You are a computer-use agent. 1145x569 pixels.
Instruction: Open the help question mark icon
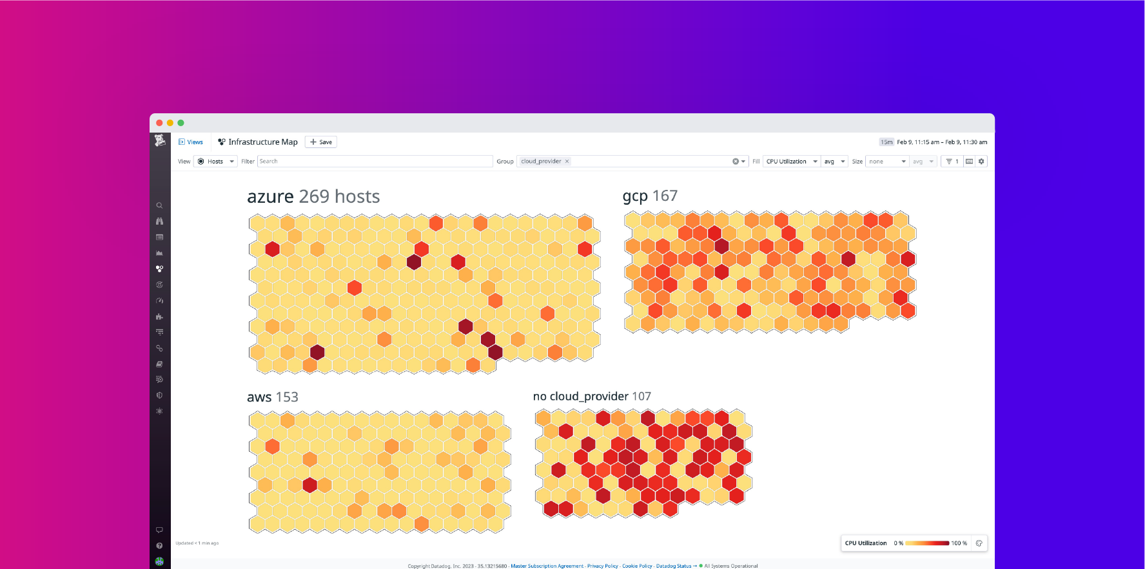pyautogui.click(x=159, y=546)
